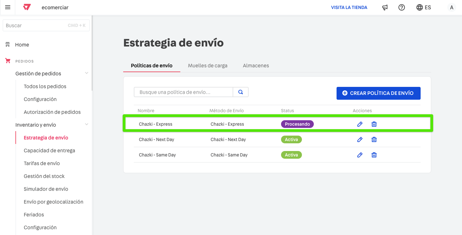
Task: Select Estrategia de envío menu item
Action: click(46, 138)
